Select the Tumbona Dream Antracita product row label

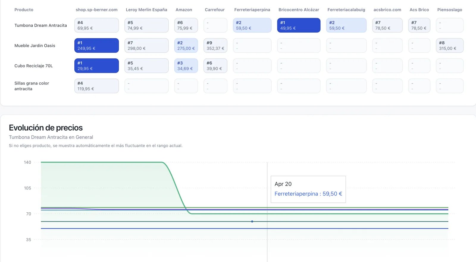point(41,25)
